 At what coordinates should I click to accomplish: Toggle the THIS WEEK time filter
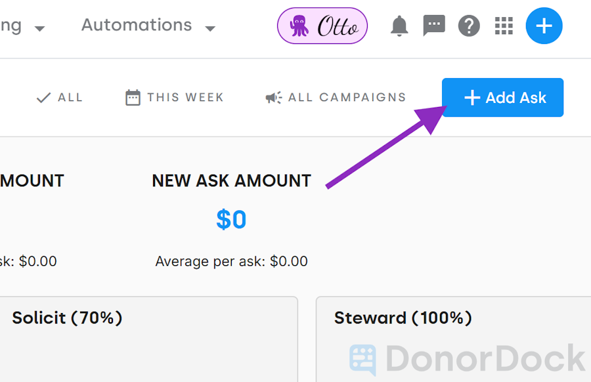174,97
